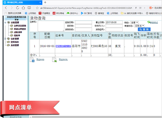162x118 pixels.
Task: Click the waybill number text area
Action: (51, 26)
